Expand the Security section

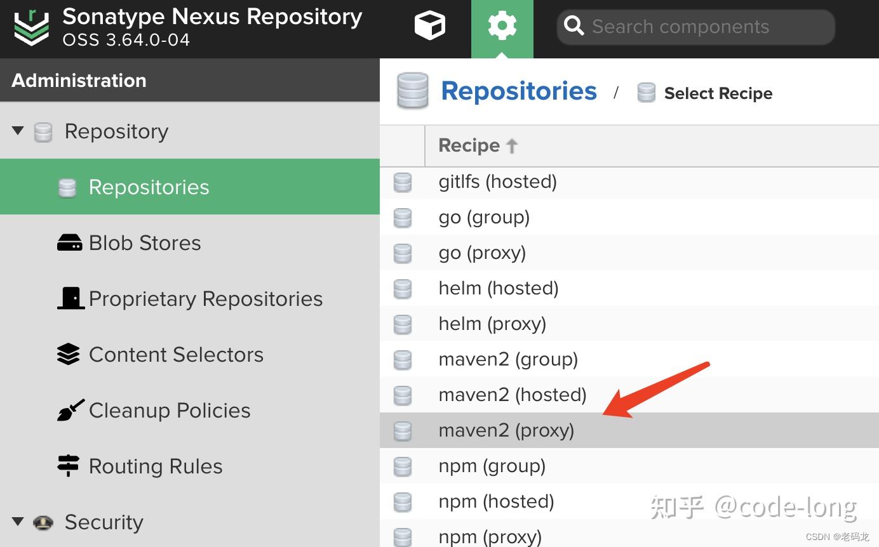click(x=17, y=522)
